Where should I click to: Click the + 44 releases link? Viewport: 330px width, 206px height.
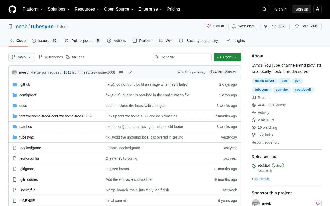pyautogui.click(x=261, y=179)
